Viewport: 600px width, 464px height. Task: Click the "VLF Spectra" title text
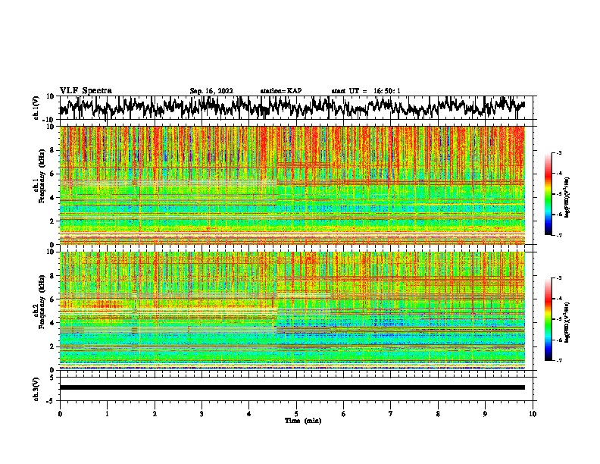86,91
